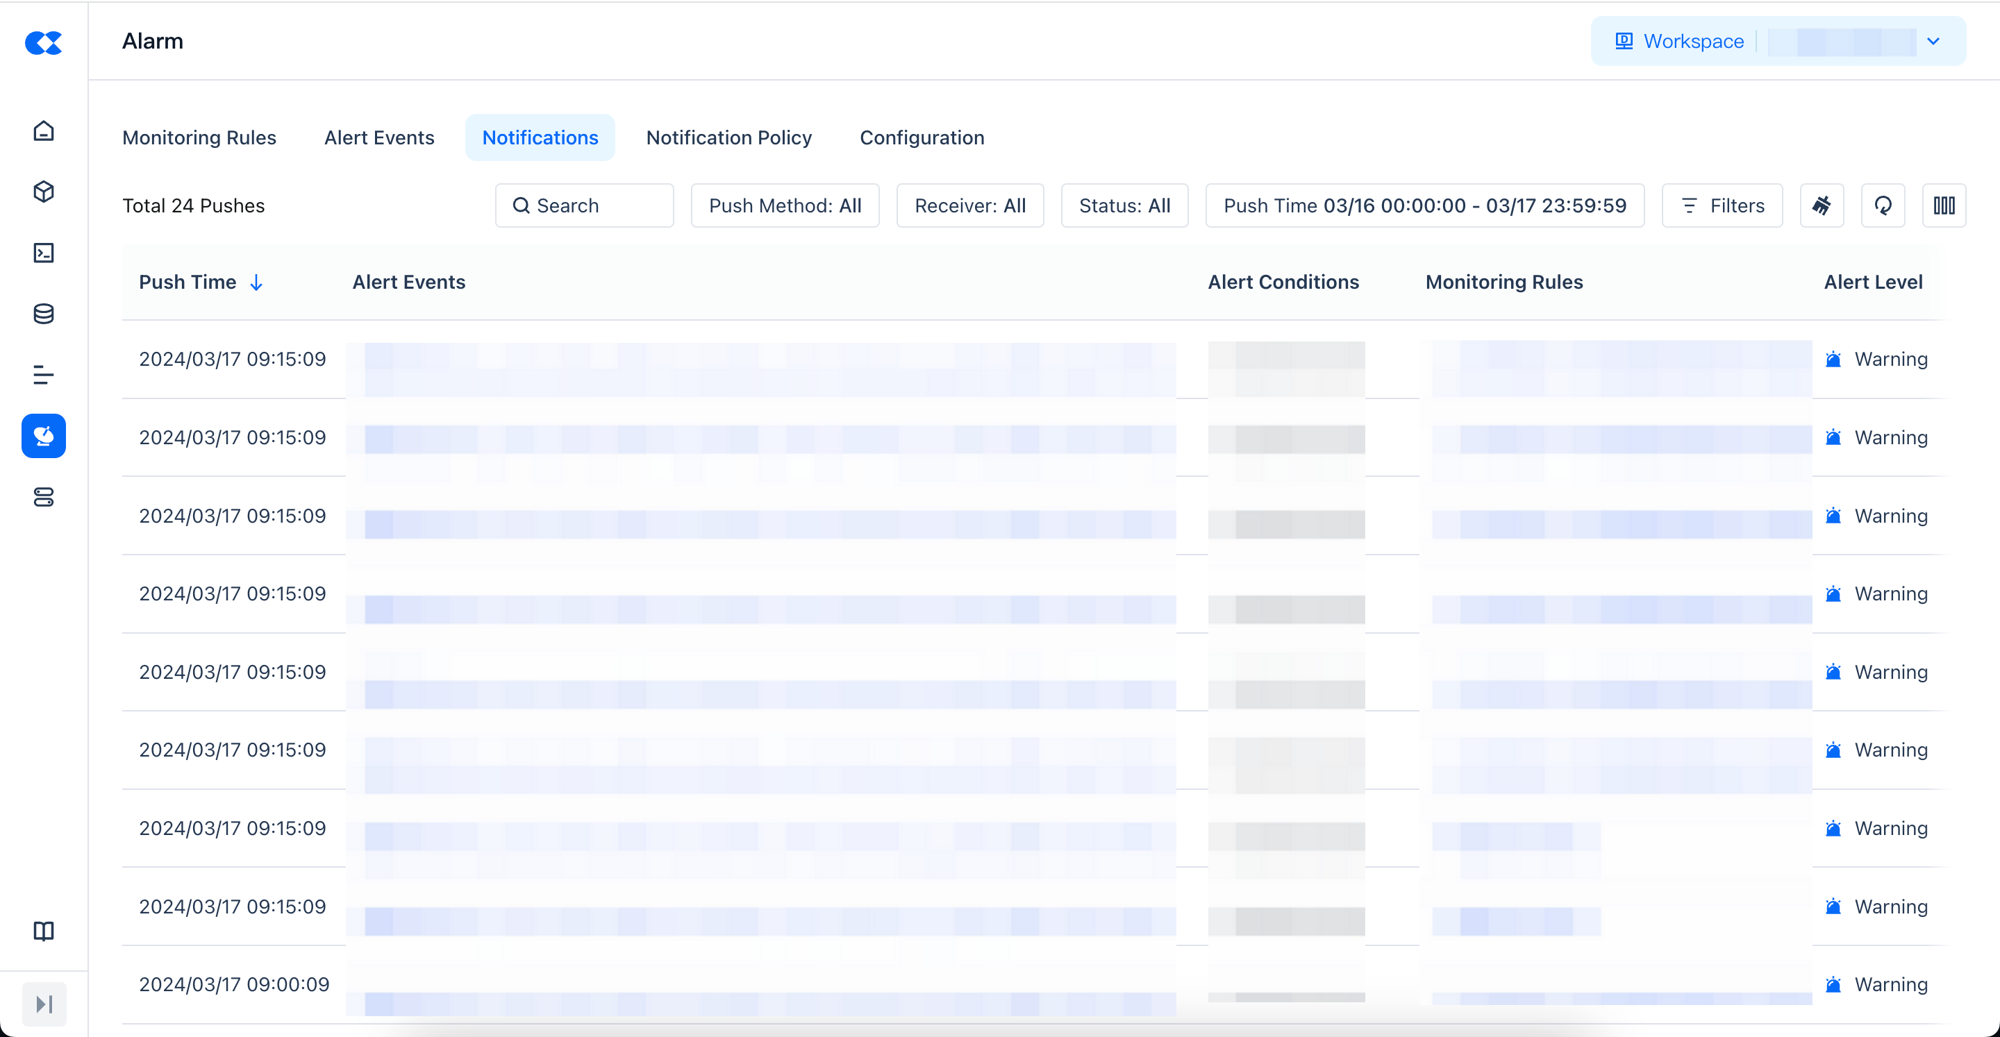This screenshot has height=1037, width=2000.
Task: Expand the sidebar with arrow toggle
Action: 44,1004
